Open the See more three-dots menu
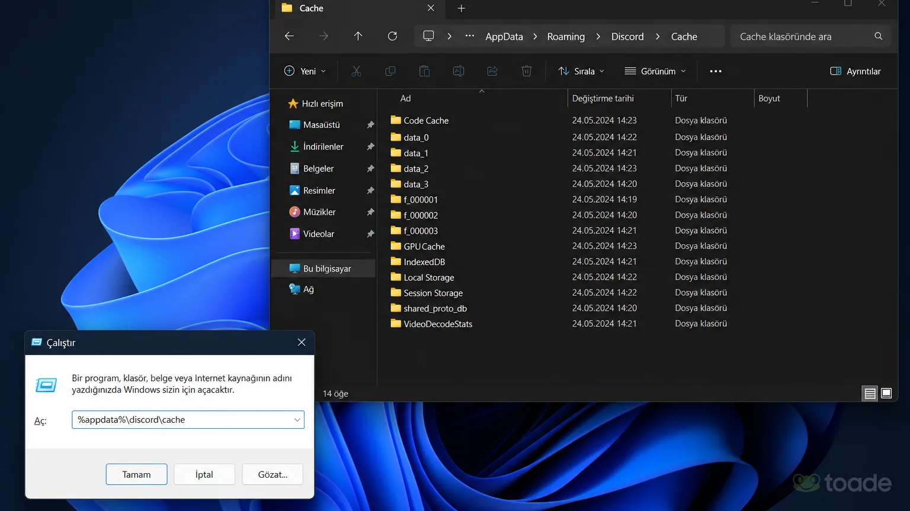910x511 pixels. coord(716,71)
